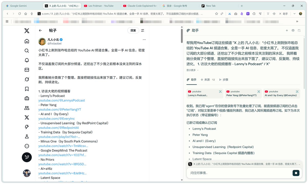Switch to the 步骤 steps tab

click(224, 80)
